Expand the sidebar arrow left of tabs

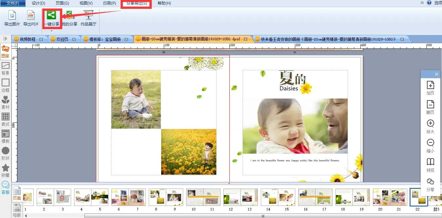[x=5, y=39]
